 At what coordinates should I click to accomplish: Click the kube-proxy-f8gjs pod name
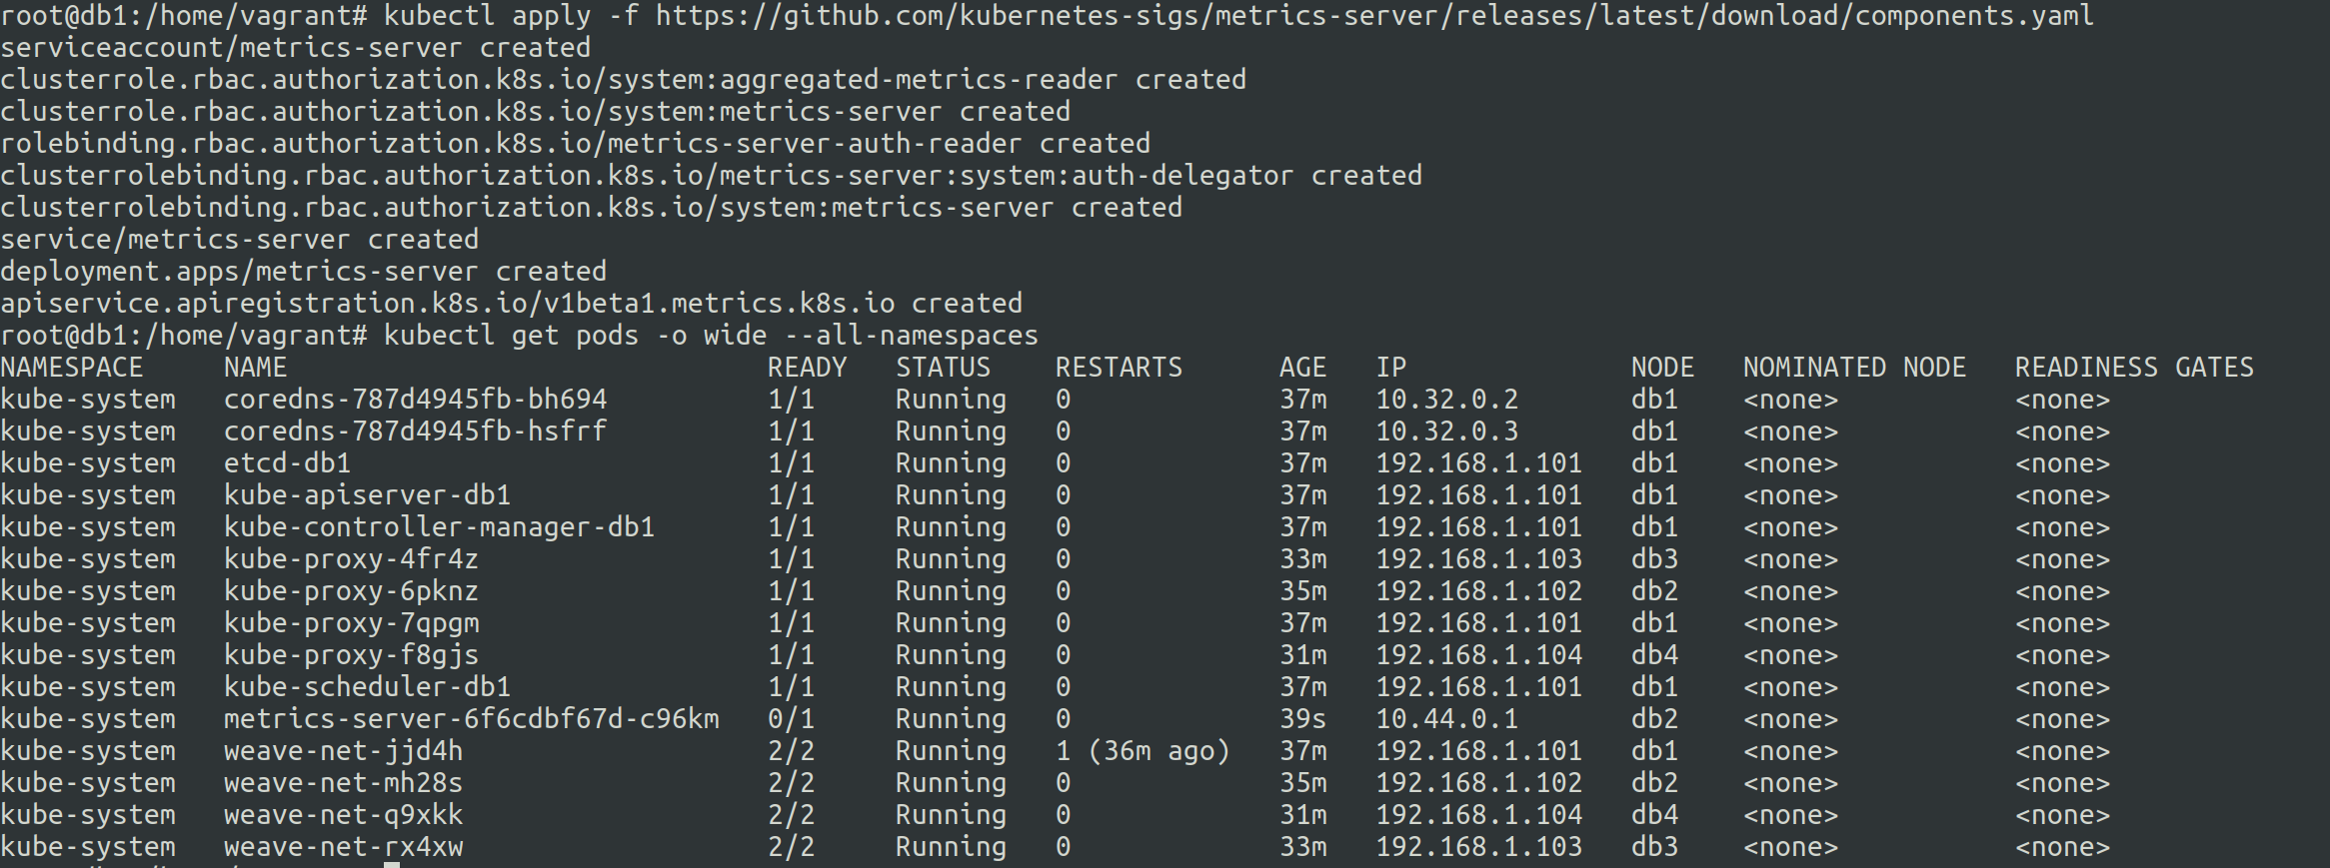351,655
